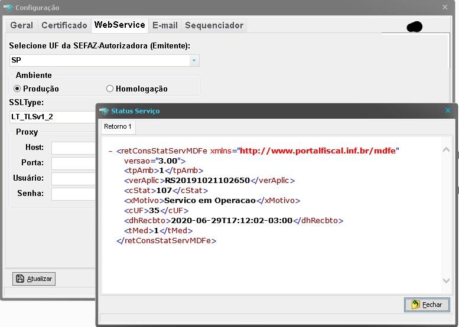Image resolution: width=459 pixels, height=327 pixels.
Task: Click the Status Serviço title bar icon
Action: coord(104,111)
